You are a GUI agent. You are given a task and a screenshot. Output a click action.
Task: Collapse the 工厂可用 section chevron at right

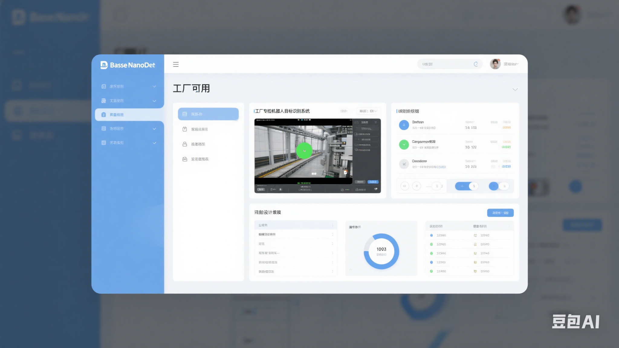point(515,90)
